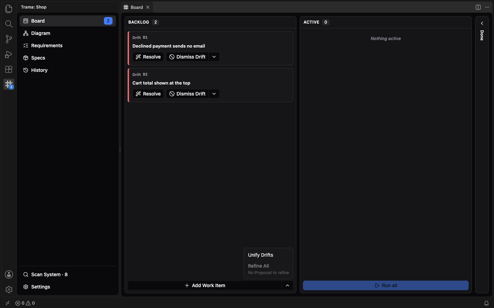
Task: Open the Extensions view
Action: (x=9, y=69)
